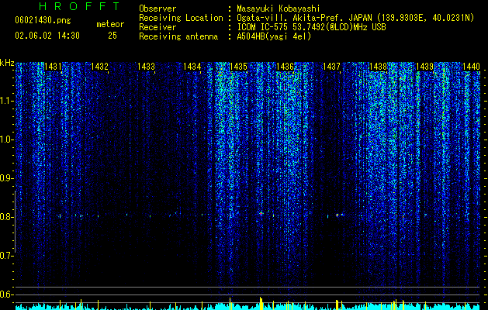Click the 1431 time marker

(x=53, y=67)
